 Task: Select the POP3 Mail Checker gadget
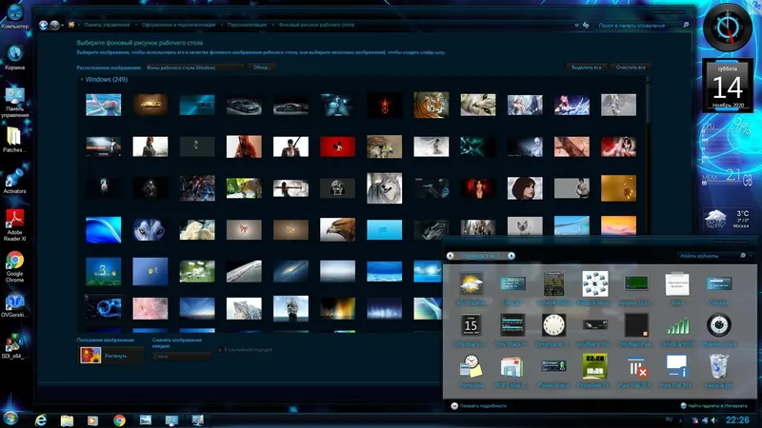click(511, 371)
